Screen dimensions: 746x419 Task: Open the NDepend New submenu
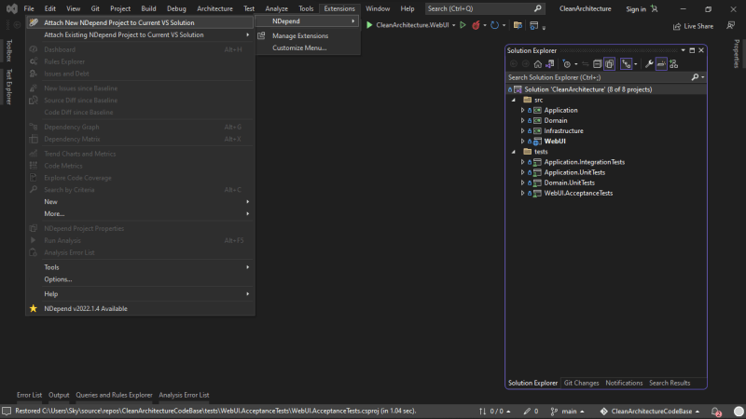coord(140,202)
